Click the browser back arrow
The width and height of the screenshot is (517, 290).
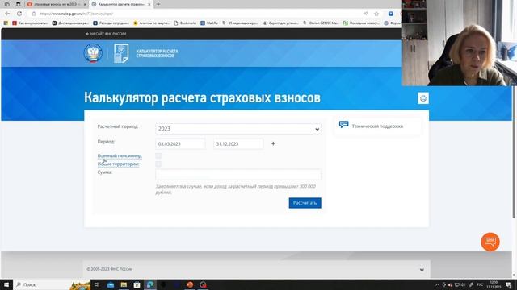click(x=7, y=14)
